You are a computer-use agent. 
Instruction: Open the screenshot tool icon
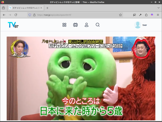tap(134, 15)
